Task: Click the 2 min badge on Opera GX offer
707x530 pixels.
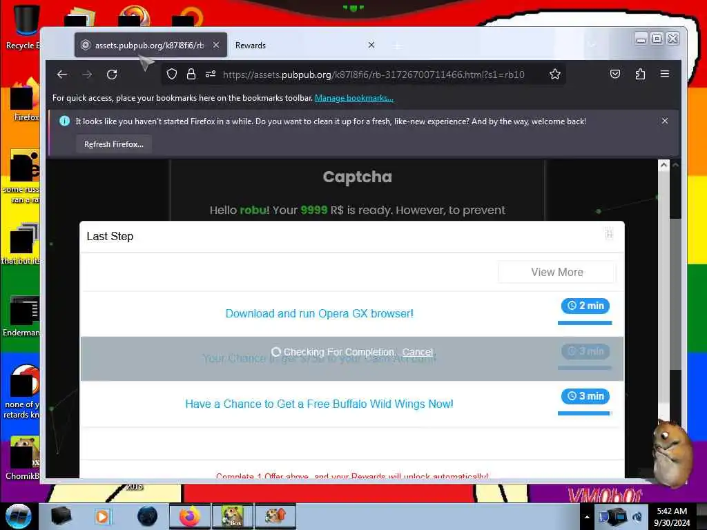Action: point(585,306)
